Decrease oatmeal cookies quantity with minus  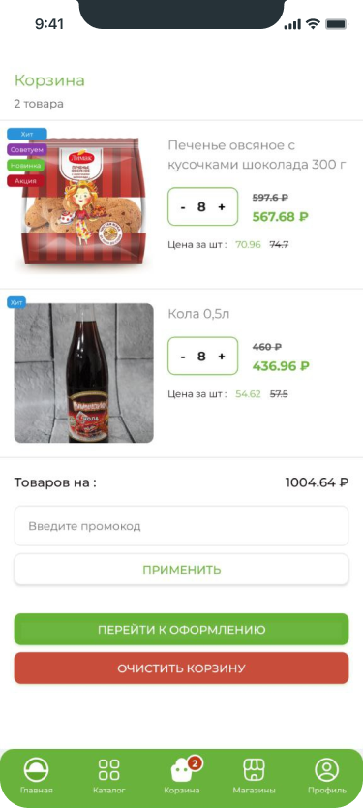(x=183, y=207)
